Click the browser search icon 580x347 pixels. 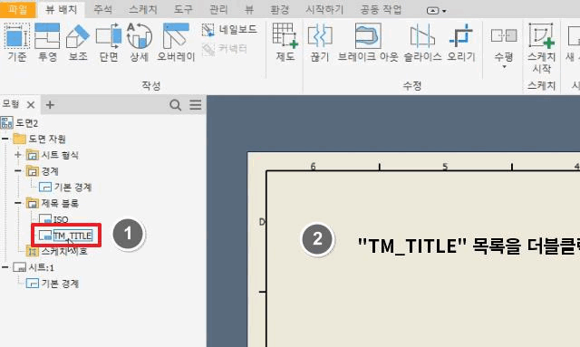pyautogui.click(x=175, y=105)
